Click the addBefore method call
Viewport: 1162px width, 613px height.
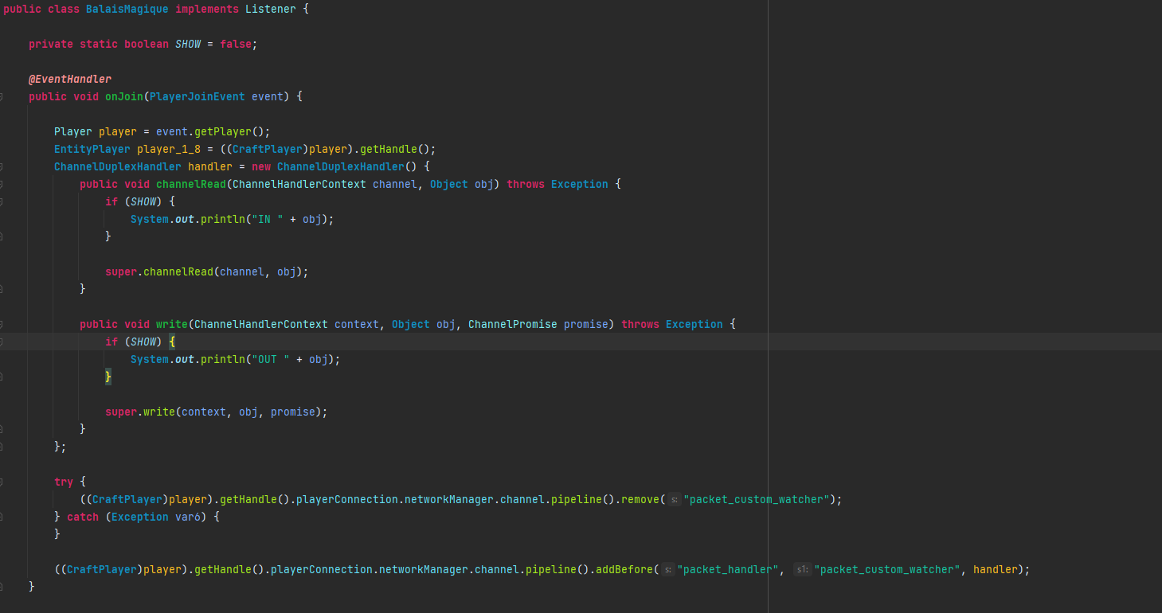click(x=624, y=569)
